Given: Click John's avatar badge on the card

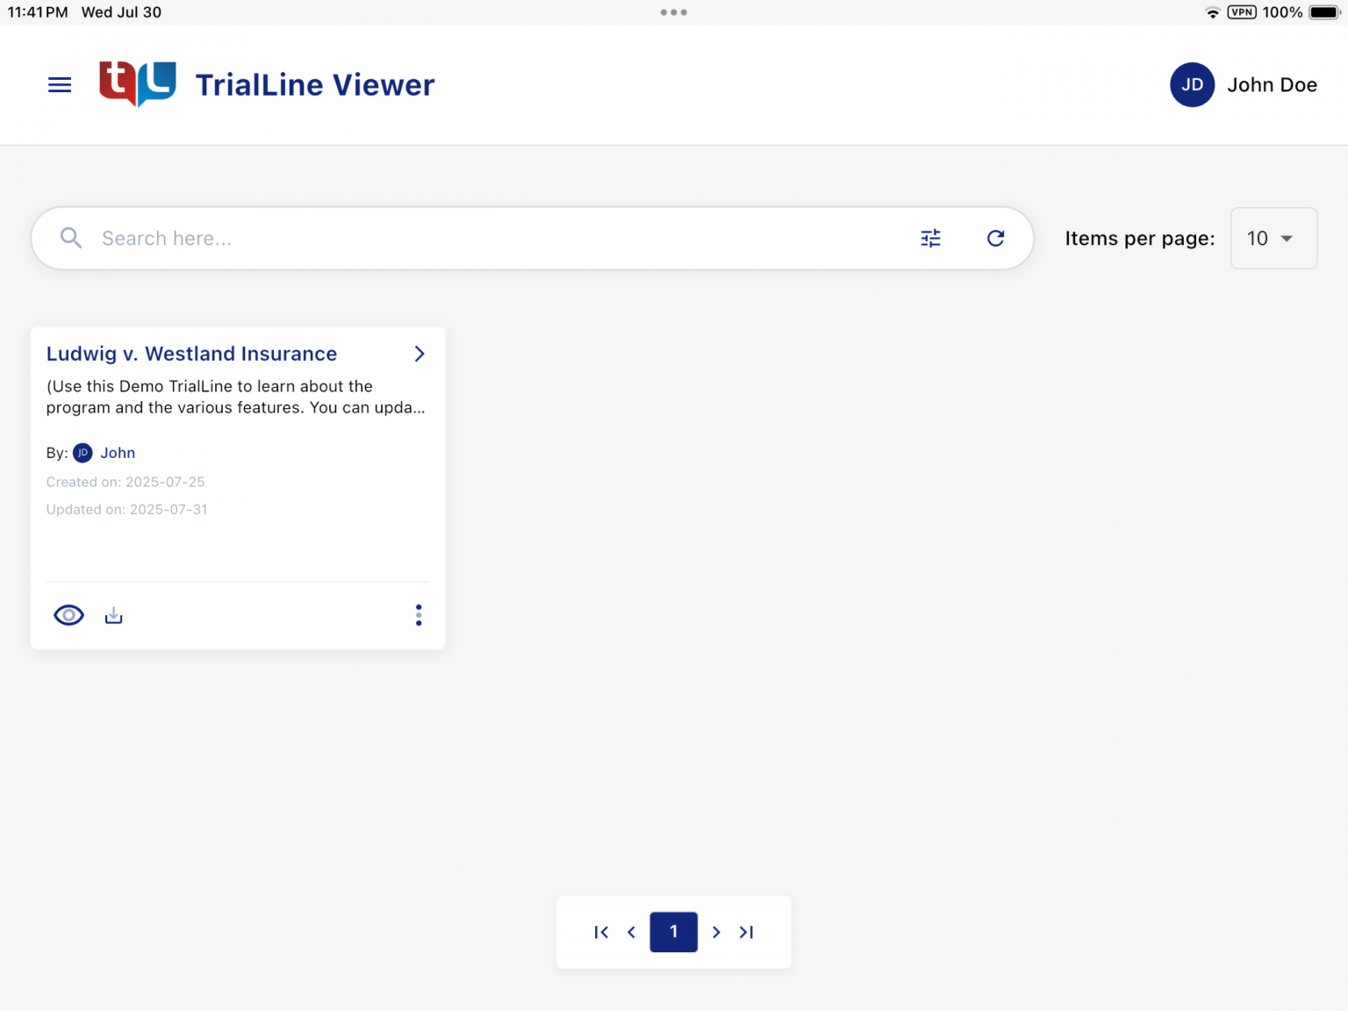Looking at the screenshot, I should point(82,453).
